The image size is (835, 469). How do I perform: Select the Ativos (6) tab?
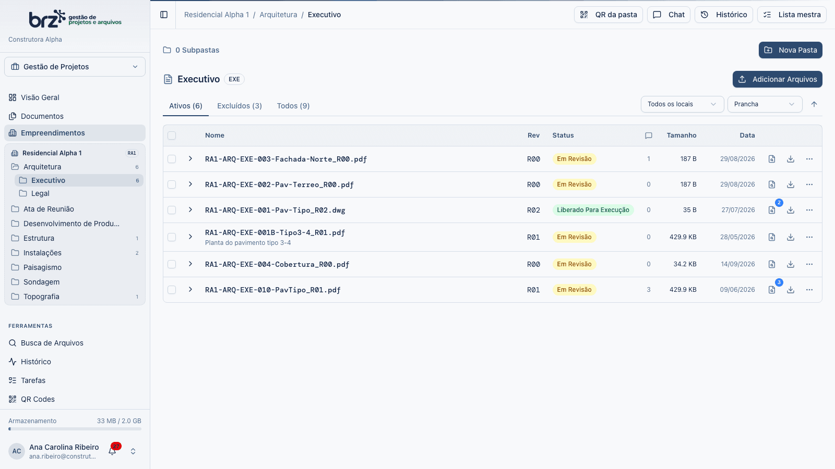tap(186, 106)
